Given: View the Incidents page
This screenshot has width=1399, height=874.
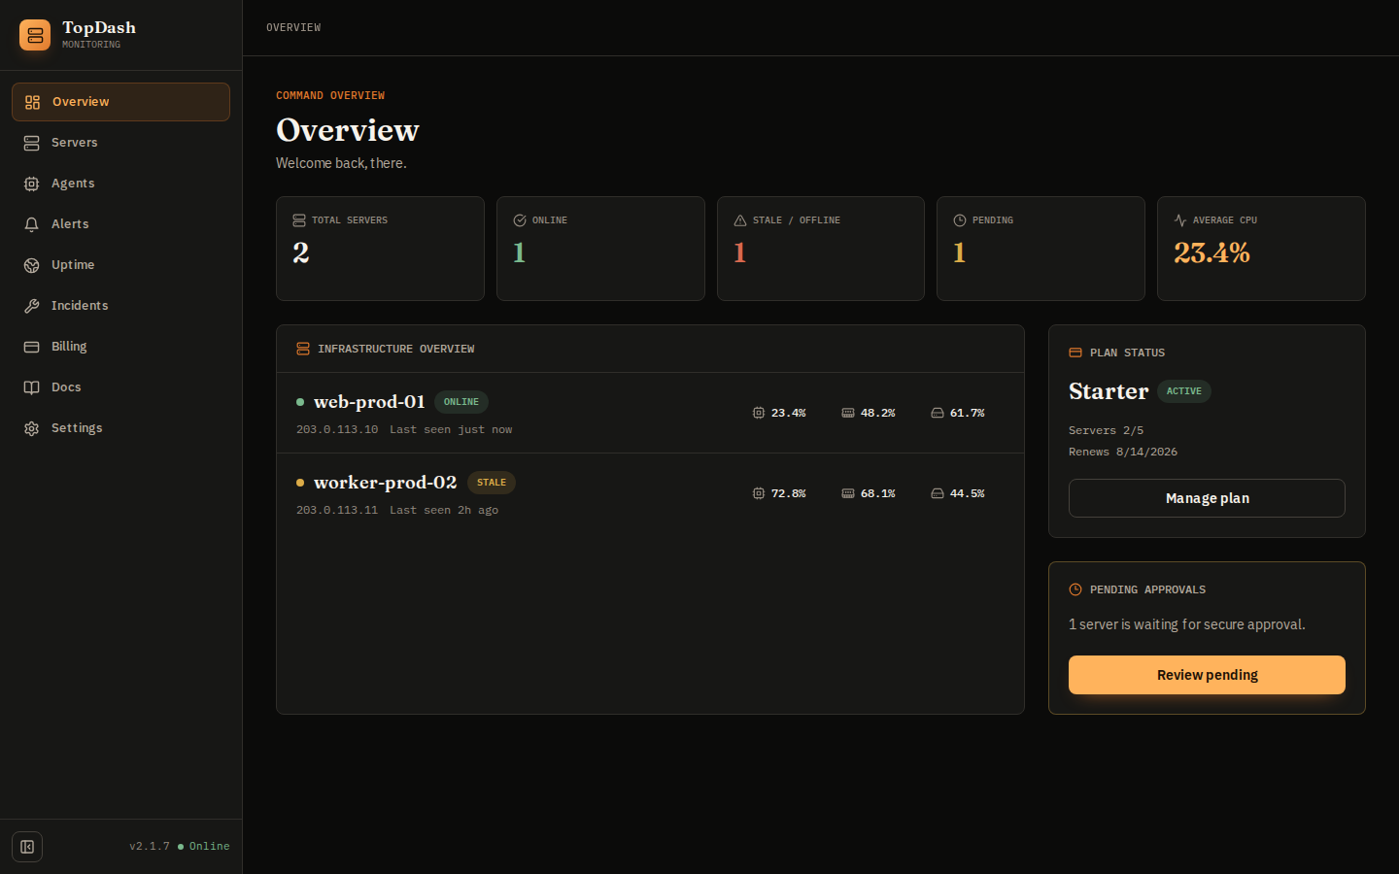Looking at the screenshot, I should pyautogui.click(x=120, y=306).
